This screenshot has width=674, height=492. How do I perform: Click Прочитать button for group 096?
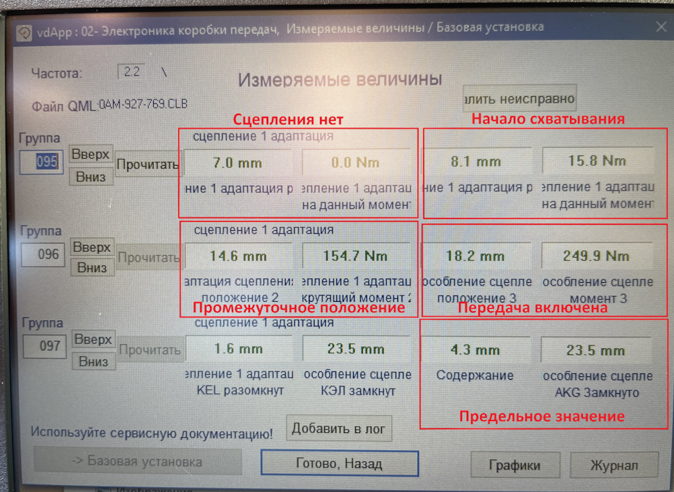click(x=148, y=257)
